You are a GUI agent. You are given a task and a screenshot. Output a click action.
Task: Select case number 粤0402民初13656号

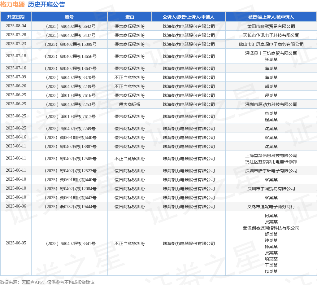pos(71,56)
